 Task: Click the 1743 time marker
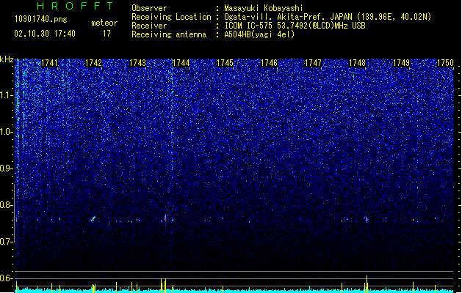click(x=137, y=63)
